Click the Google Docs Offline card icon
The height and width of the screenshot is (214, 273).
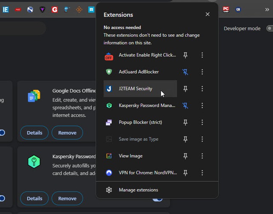point(34,96)
